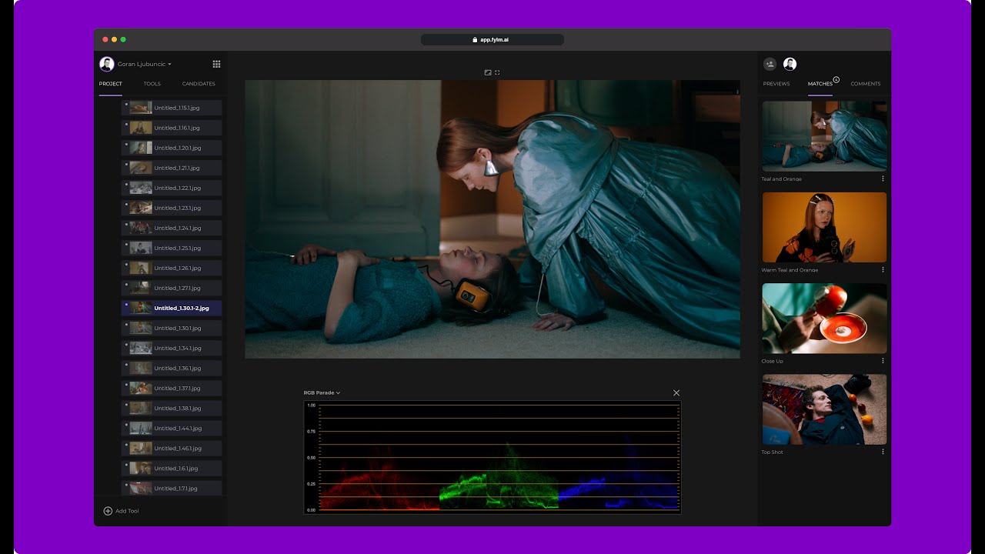985x554 pixels.
Task: Open options for Teal and Orange match
Action: tap(883, 179)
